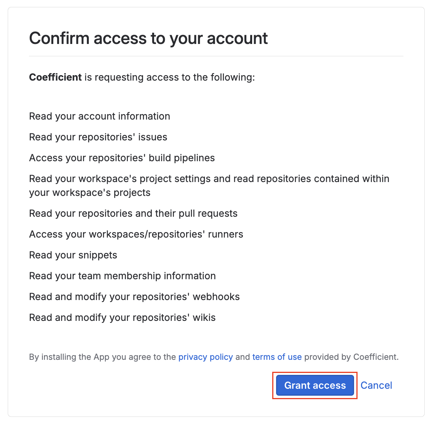Select 'Read your account information' permission text
The height and width of the screenshot is (425, 434).
(x=100, y=116)
